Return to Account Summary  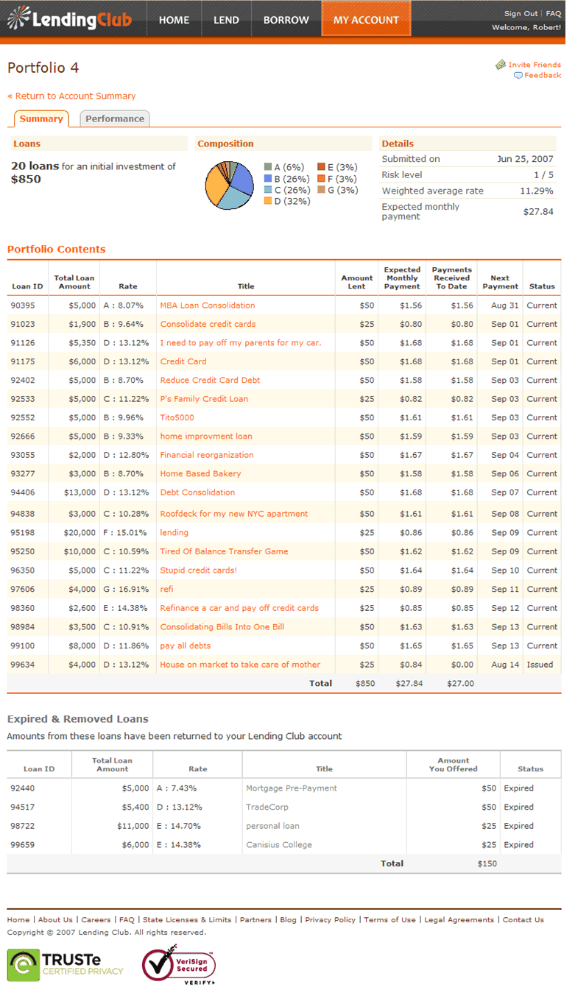[x=71, y=96]
